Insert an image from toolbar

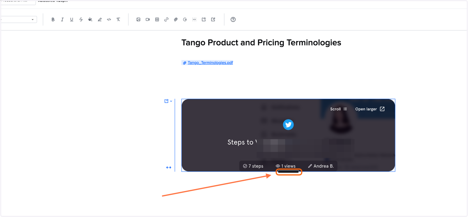tap(138, 19)
